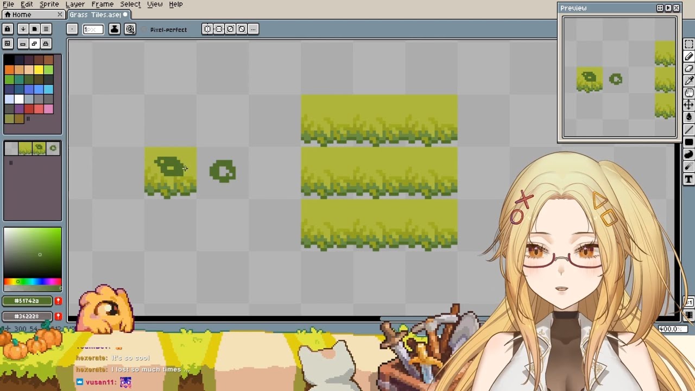Screen dimensions: 695x391
Task: Select the Move tool
Action: [688, 104]
